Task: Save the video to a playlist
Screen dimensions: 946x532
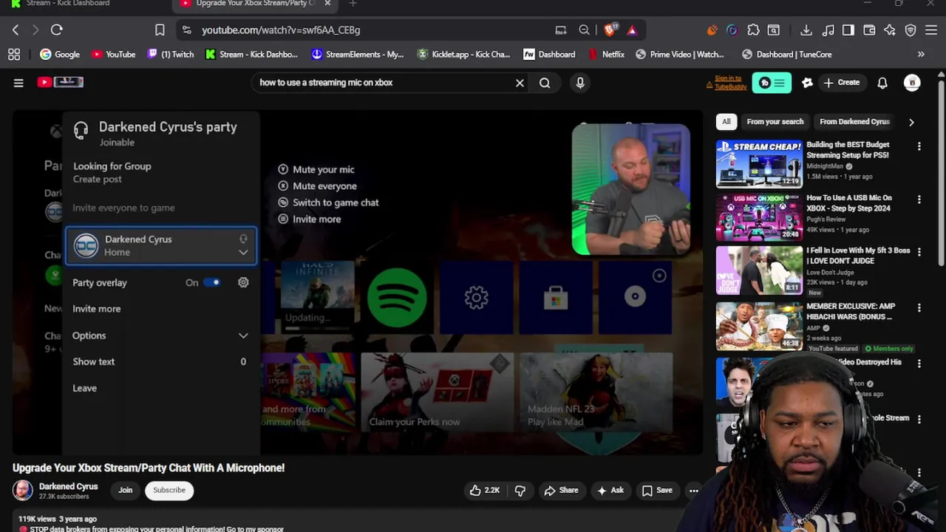Action: click(657, 491)
